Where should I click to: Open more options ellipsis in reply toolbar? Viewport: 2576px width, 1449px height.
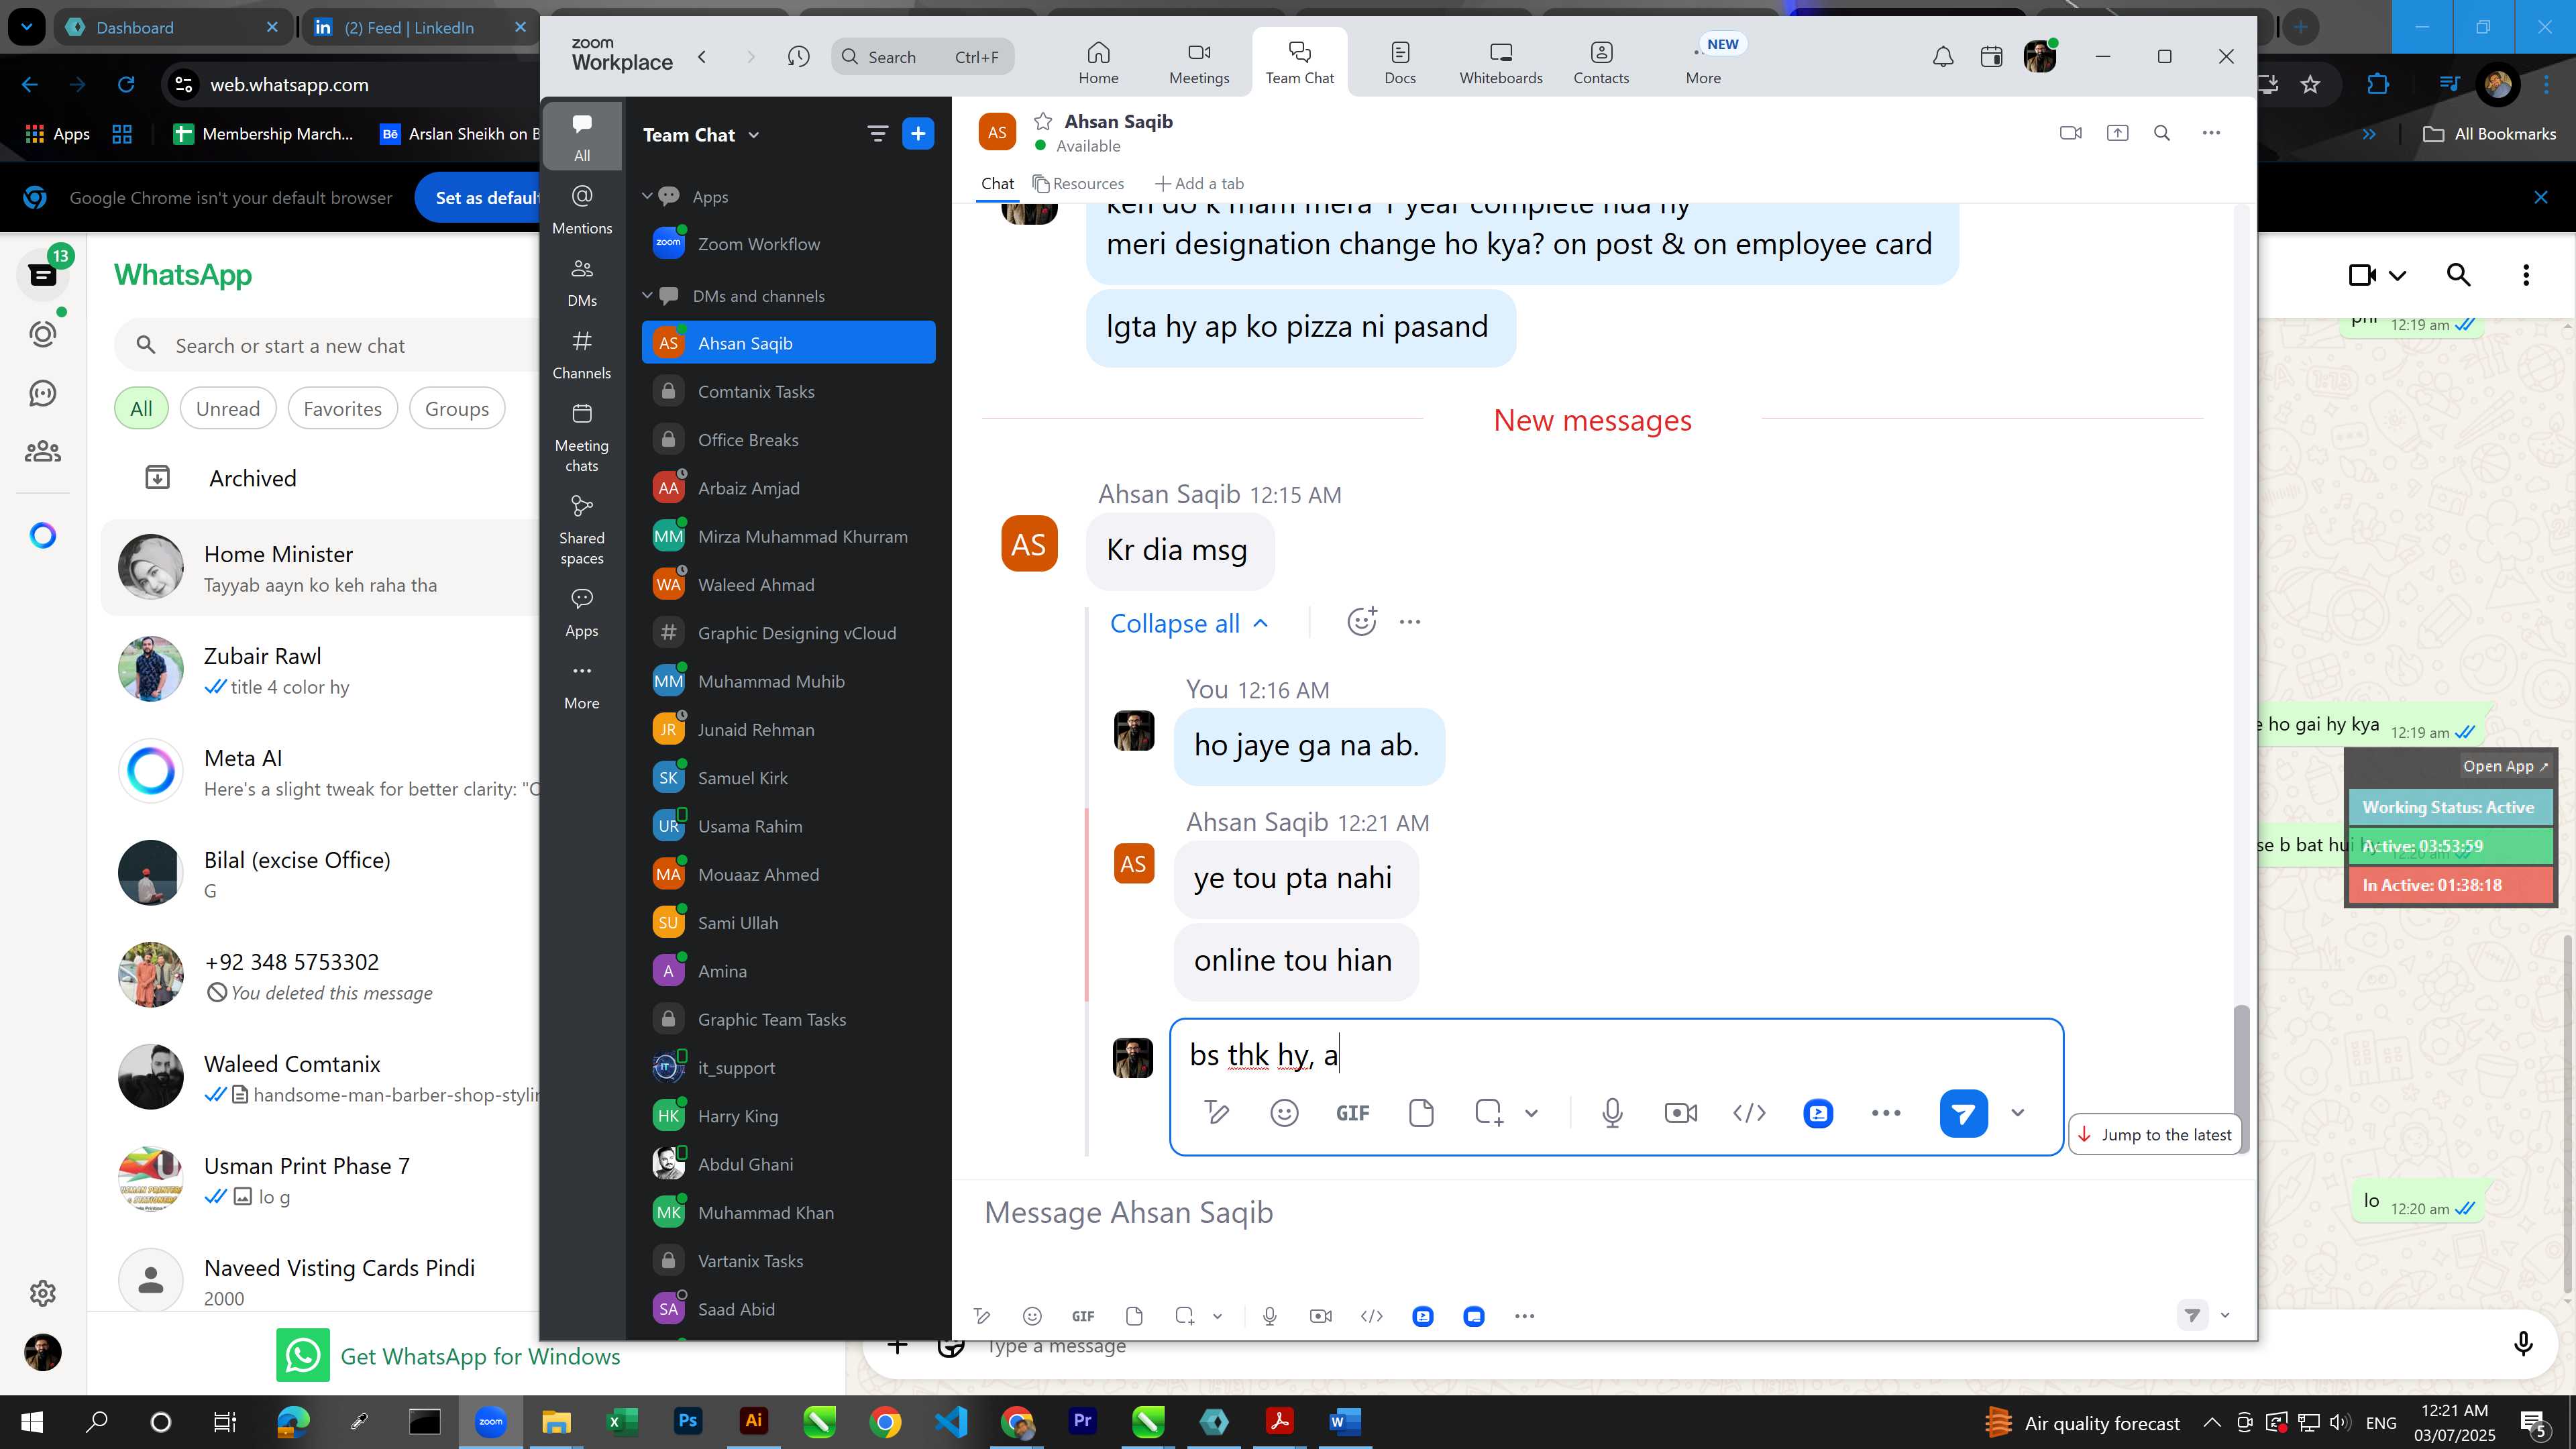pyautogui.click(x=1885, y=1113)
